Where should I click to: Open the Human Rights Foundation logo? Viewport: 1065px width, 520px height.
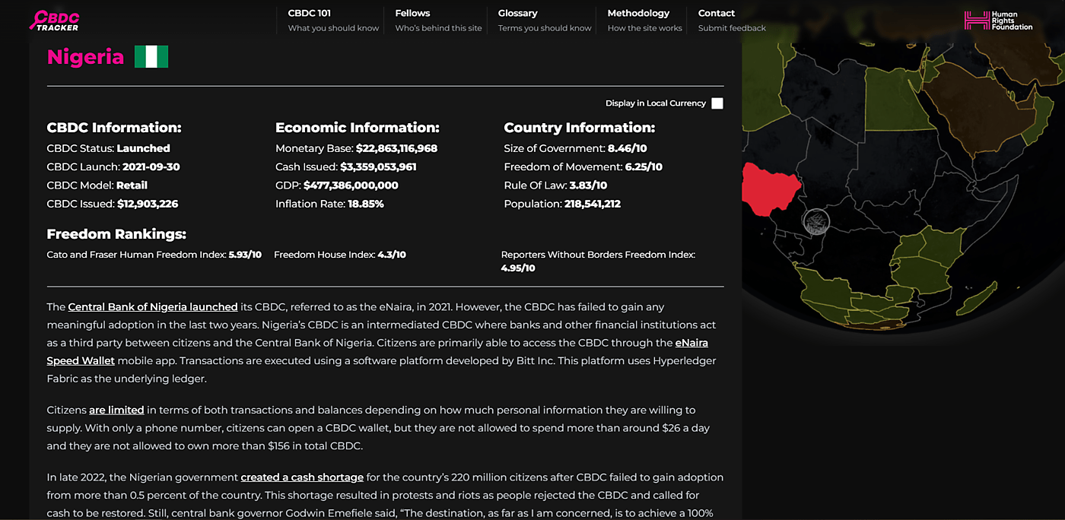coord(998,21)
